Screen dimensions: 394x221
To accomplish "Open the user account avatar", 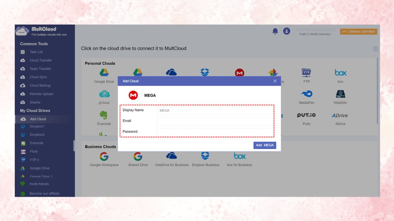I will [x=287, y=31].
